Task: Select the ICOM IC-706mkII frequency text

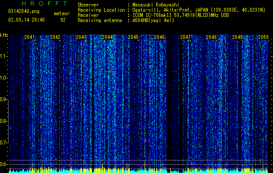Action: [x=181, y=15]
